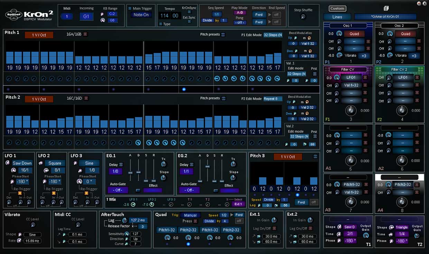Click the A1 large output knob
The height and width of the screenshot is (254, 429).
click(351, 161)
